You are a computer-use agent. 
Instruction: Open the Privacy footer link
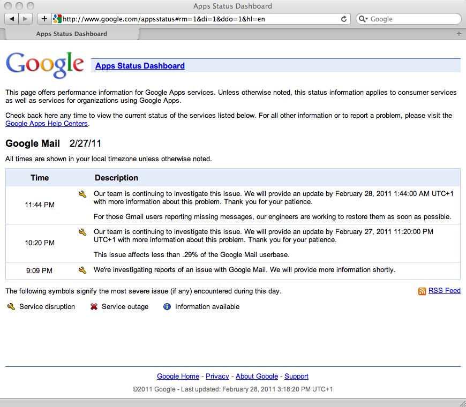[x=217, y=376]
